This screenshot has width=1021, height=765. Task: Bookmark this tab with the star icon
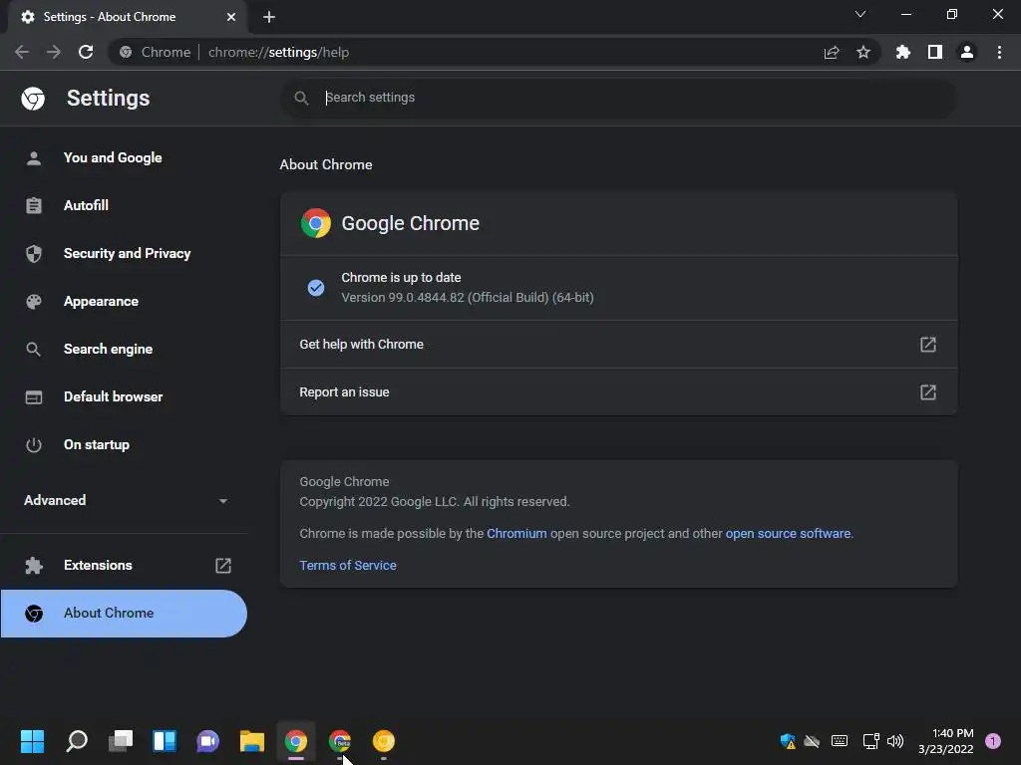(863, 52)
